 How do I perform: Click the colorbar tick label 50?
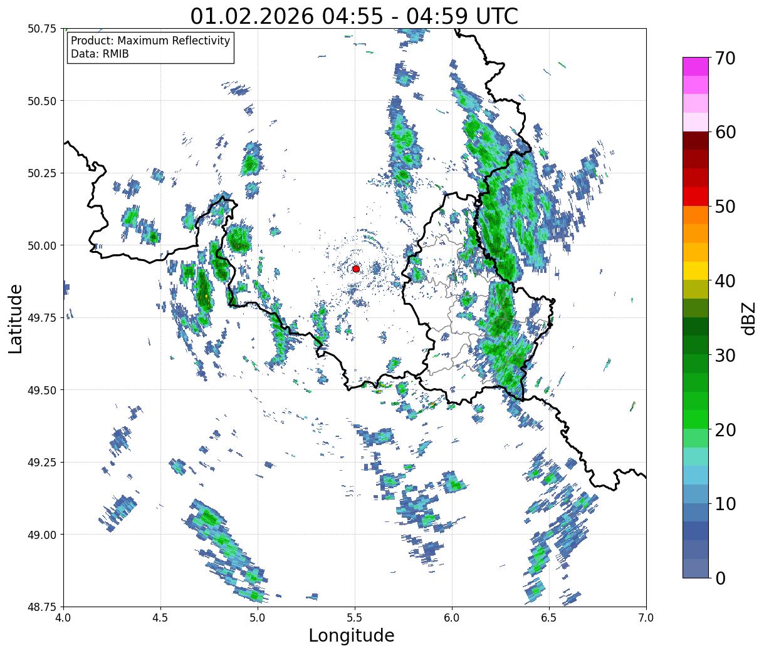[x=725, y=207]
